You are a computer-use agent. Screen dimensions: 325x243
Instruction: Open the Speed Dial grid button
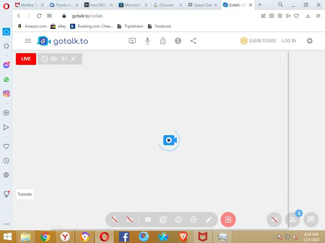click(49, 16)
